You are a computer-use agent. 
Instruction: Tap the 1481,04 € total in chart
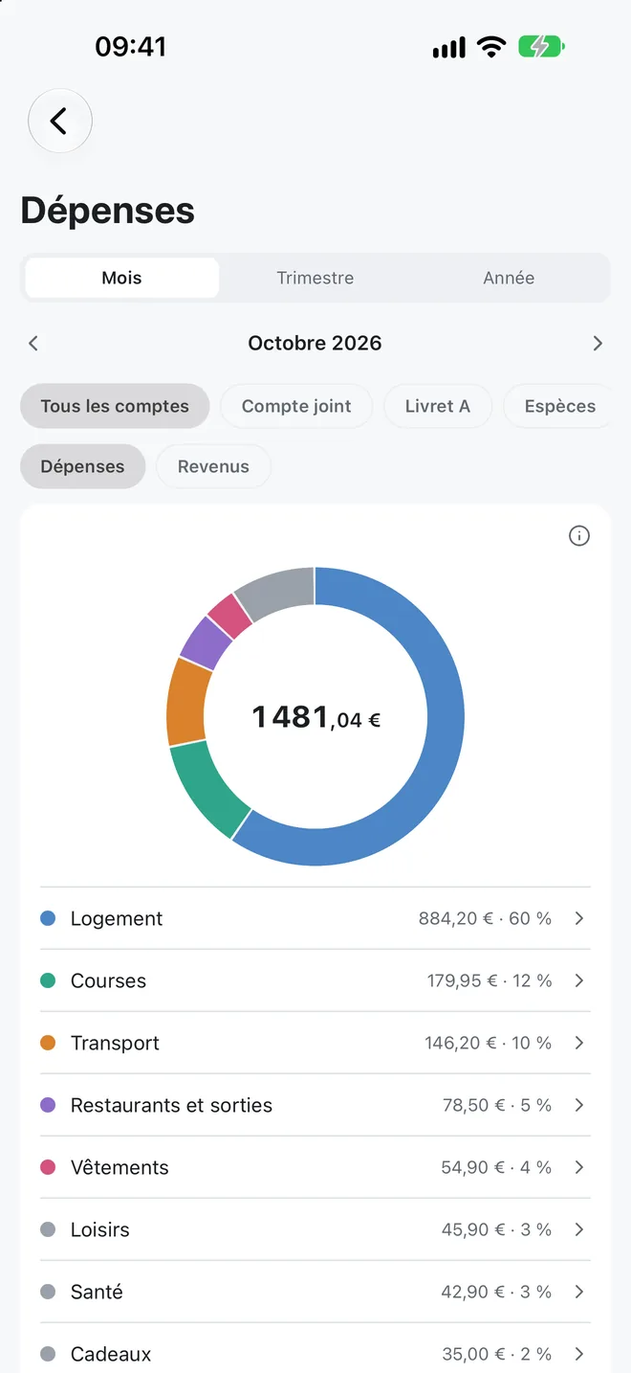coord(315,717)
